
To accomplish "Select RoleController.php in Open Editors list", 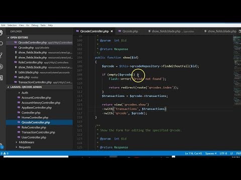I will pyautogui.click(x=39, y=62).
